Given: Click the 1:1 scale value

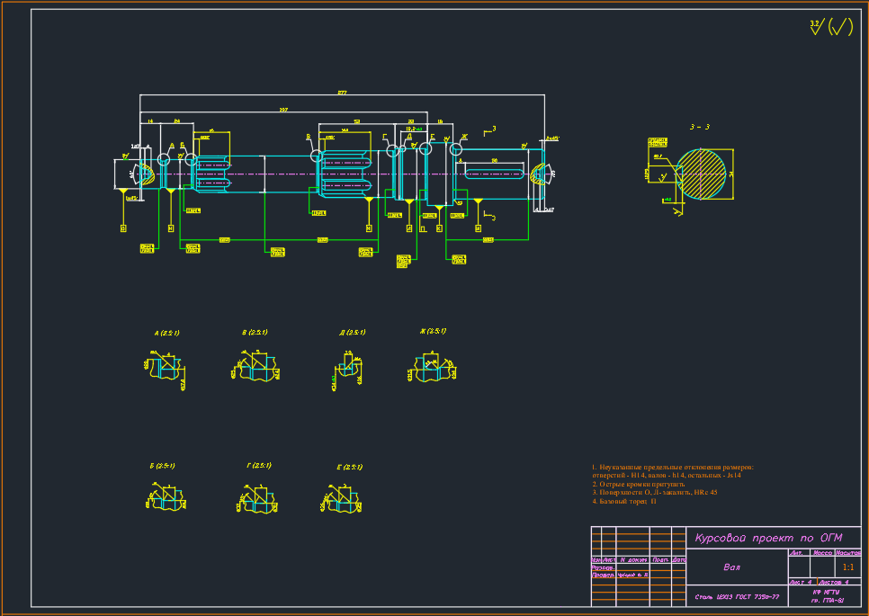Looking at the screenshot, I should tap(847, 567).
